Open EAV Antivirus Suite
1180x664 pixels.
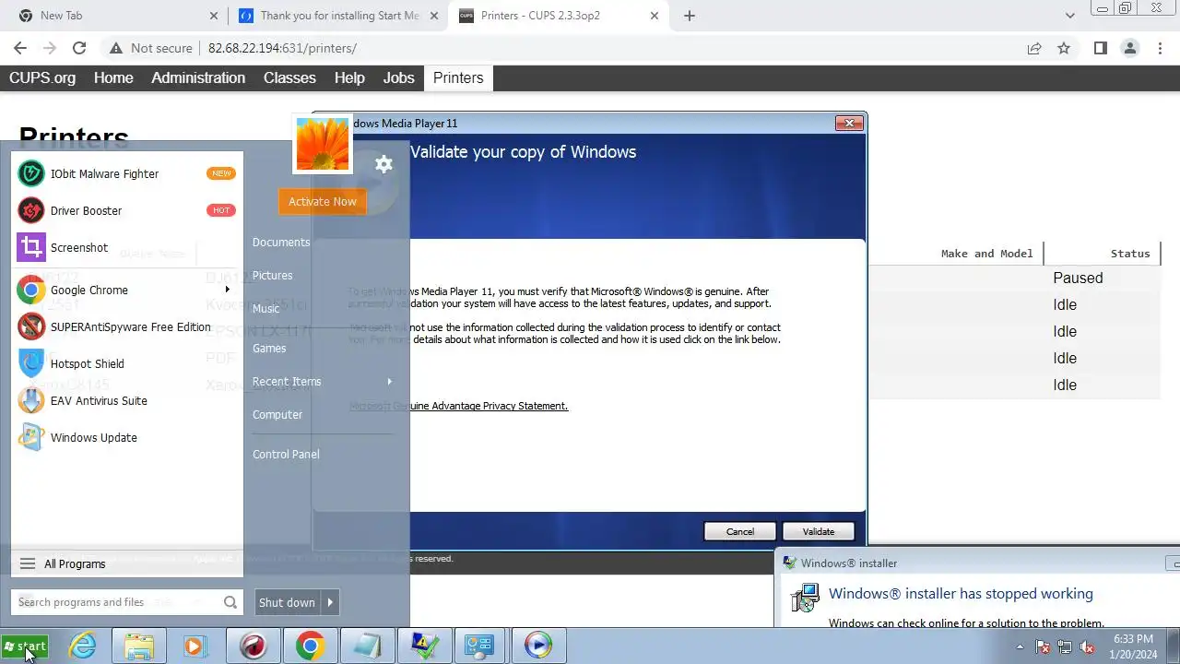[x=126, y=400]
